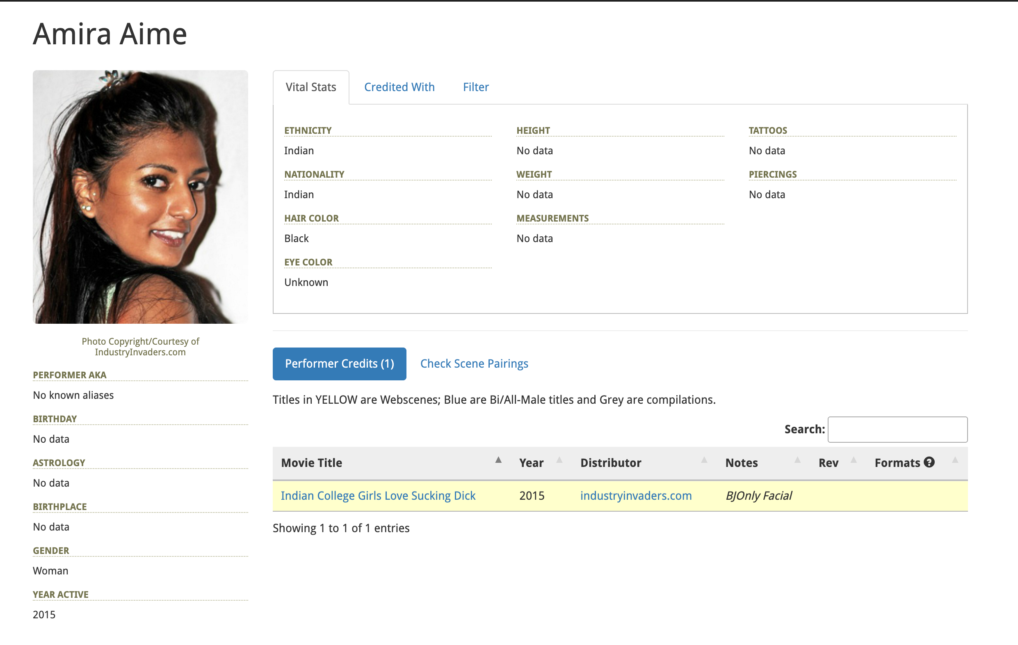Click the Notes column header text

click(x=742, y=463)
